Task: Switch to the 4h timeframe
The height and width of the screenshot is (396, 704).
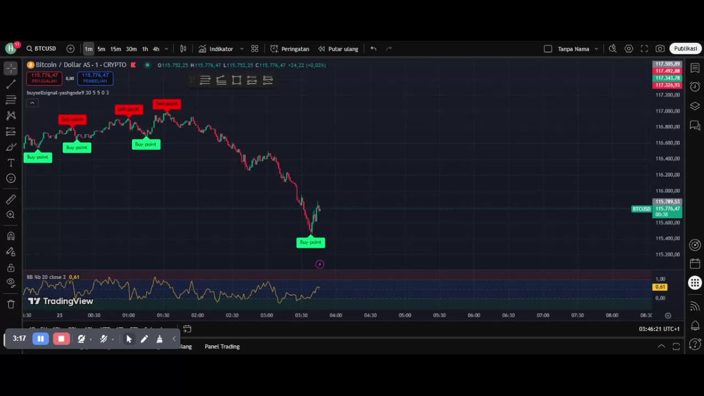Action: pyautogui.click(x=156, y=49)
